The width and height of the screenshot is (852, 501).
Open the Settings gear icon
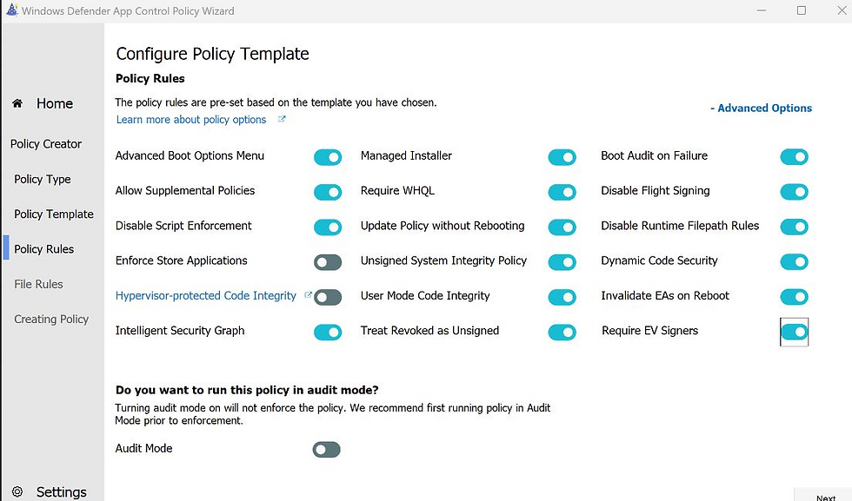(x=17, y=491)
